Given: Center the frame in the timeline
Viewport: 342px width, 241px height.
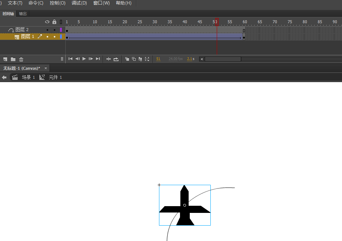Looking at the screenshot, I should [x=108, y=59].
